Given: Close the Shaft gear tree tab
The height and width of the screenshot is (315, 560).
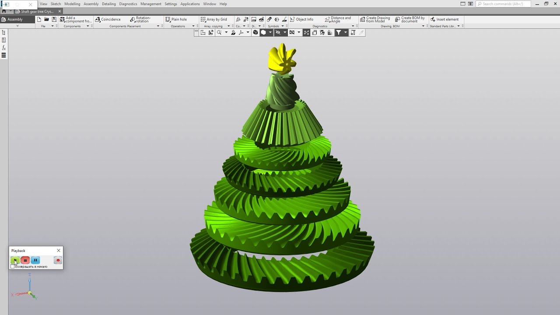Looking at the screenshot, I should pyautogui.click(x=59, y=11).
